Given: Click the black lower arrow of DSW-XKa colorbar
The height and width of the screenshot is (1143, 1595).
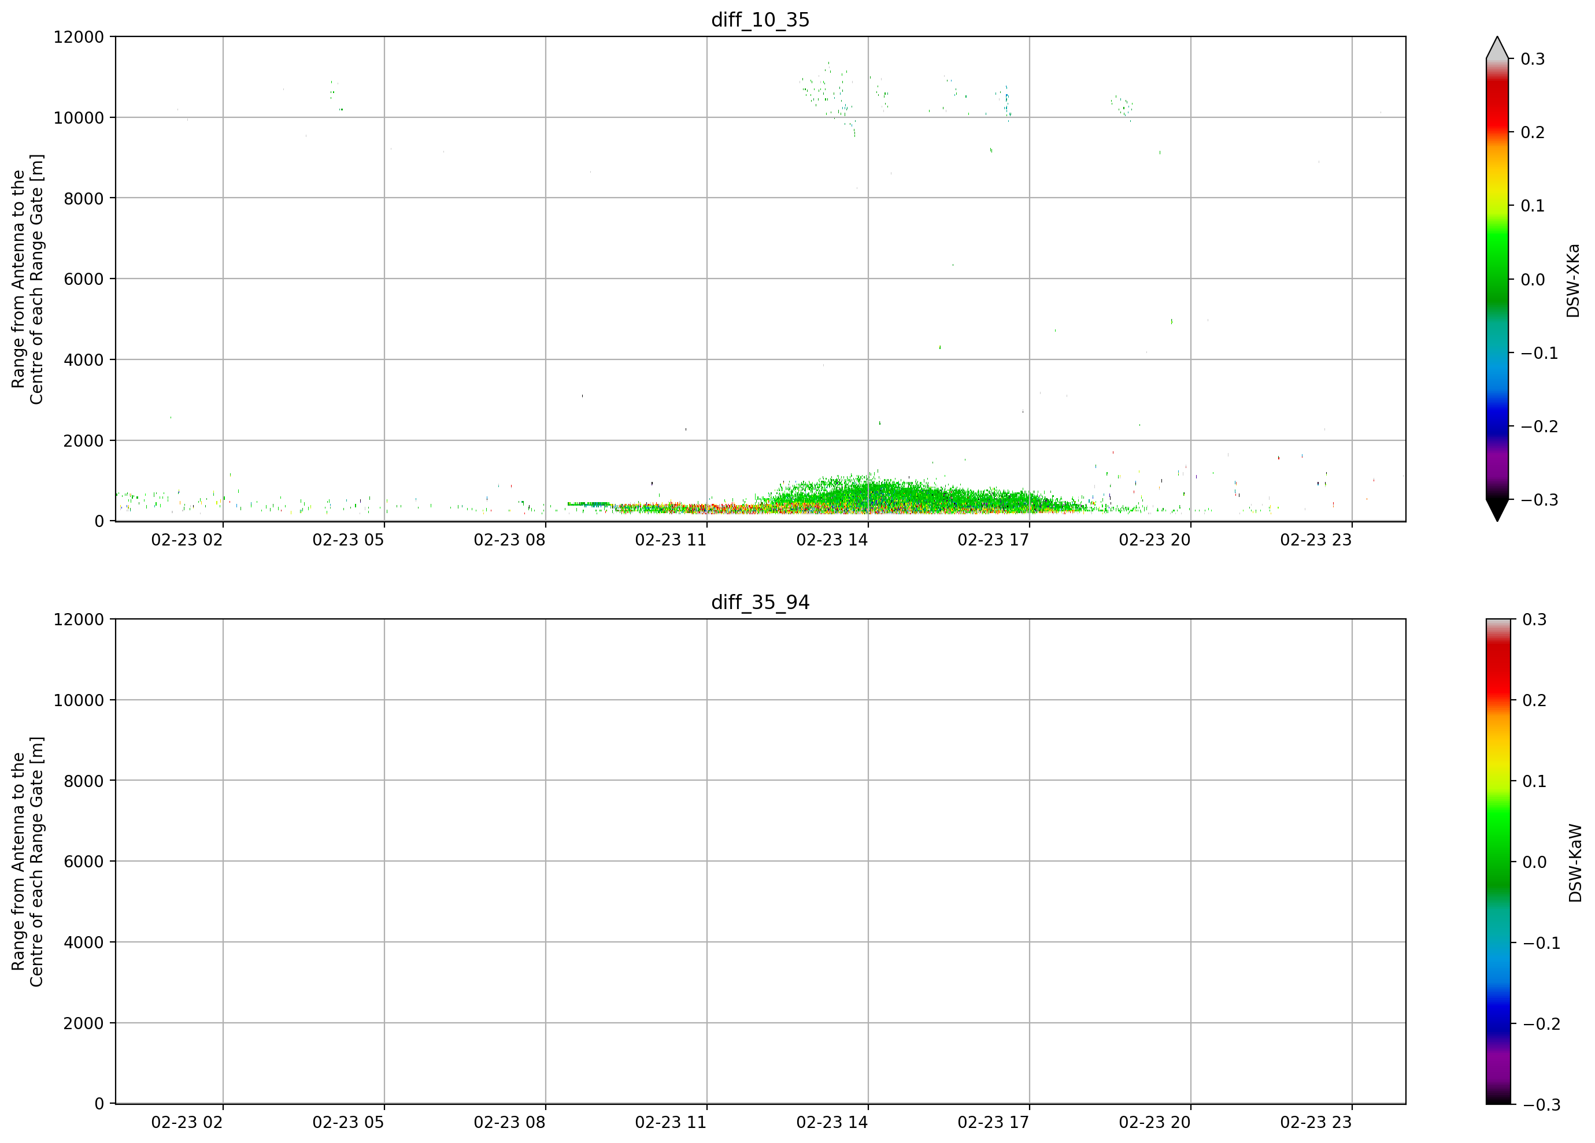Looking at the screenshot, I should pyautogui.click(x=1497, y=510).
